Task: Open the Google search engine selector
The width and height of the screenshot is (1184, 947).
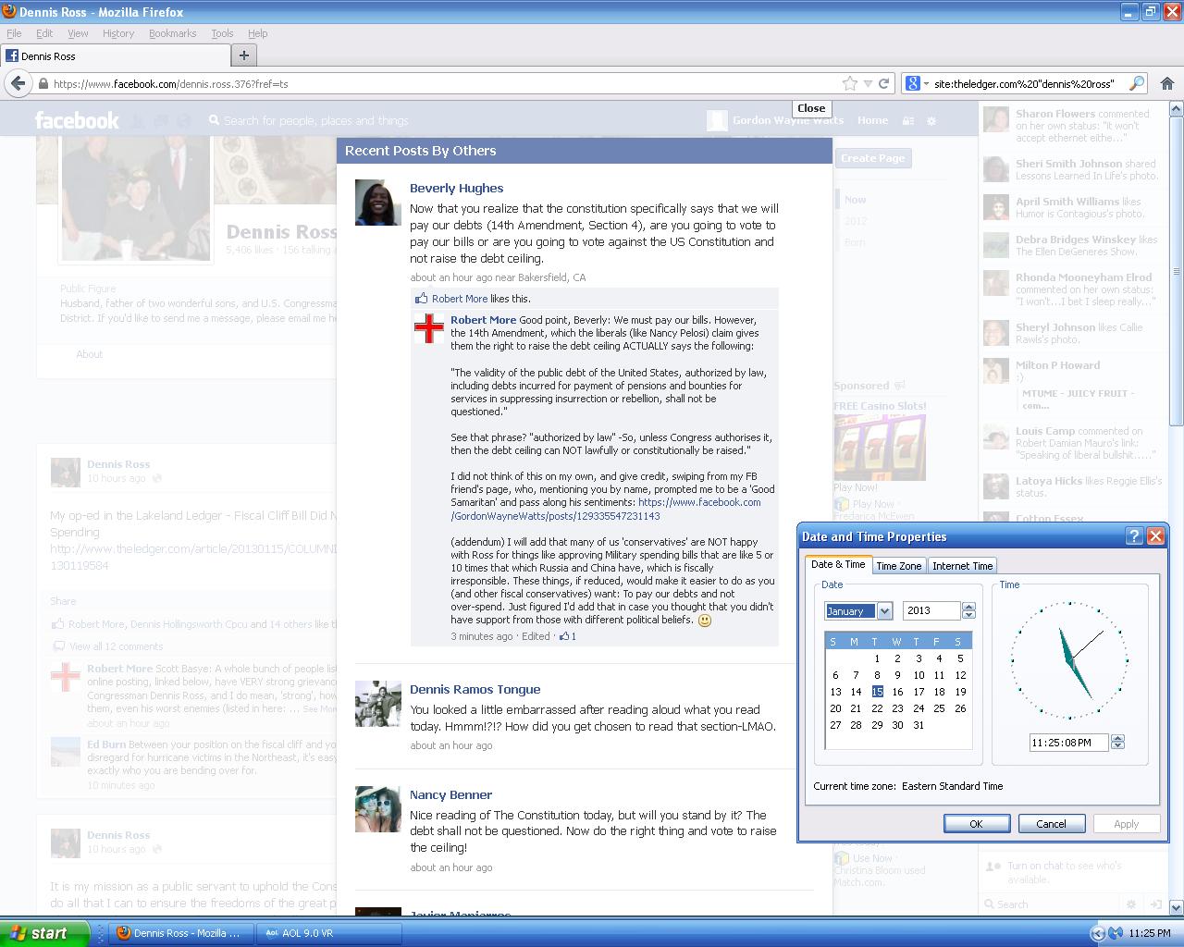Action: click(916, 83)
